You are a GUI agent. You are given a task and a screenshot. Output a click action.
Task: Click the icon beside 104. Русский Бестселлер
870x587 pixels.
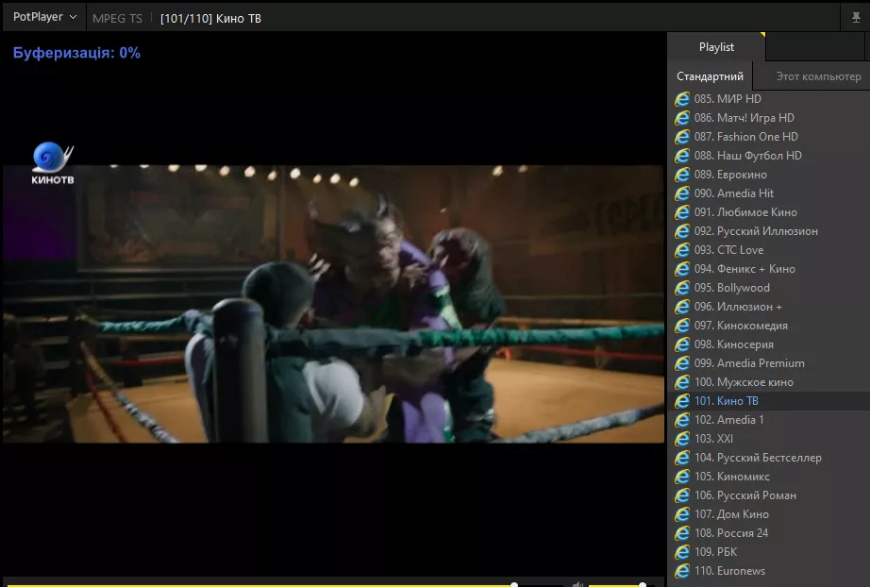point(682,457)
